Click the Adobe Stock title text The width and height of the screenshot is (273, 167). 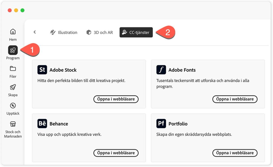pyautogui.click(x=63, y=70)
